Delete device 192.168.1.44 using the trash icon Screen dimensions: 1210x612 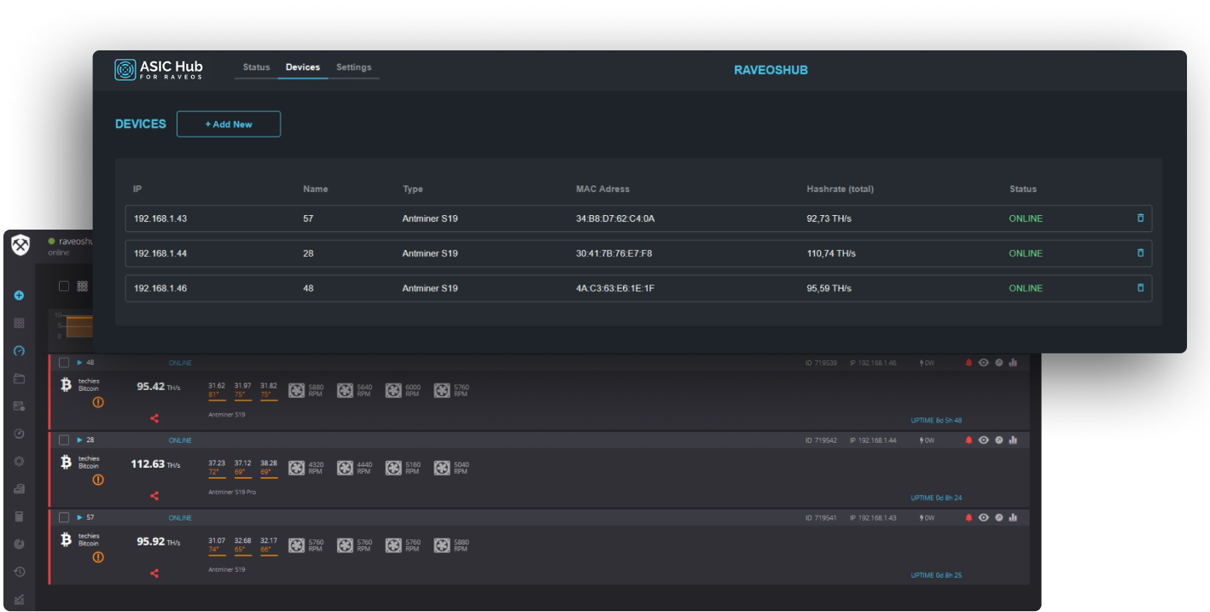[x=1140, y=254]
